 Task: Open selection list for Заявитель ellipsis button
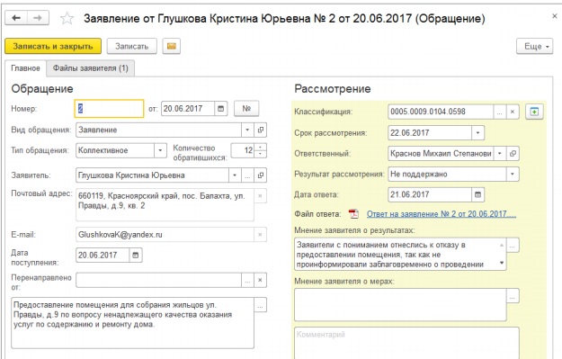pyautogui.click(x=247, y=175)
